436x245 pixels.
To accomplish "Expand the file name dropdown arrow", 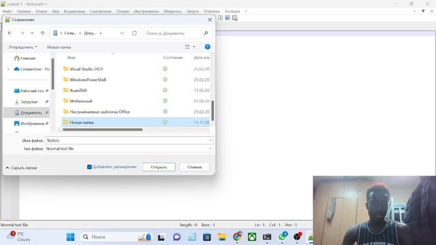I will coord(211,141).
